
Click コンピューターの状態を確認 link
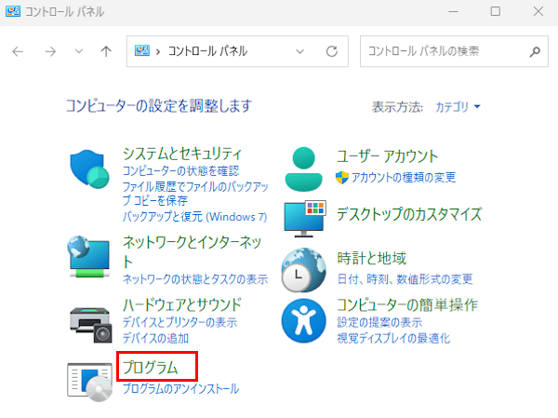point(180,171)
